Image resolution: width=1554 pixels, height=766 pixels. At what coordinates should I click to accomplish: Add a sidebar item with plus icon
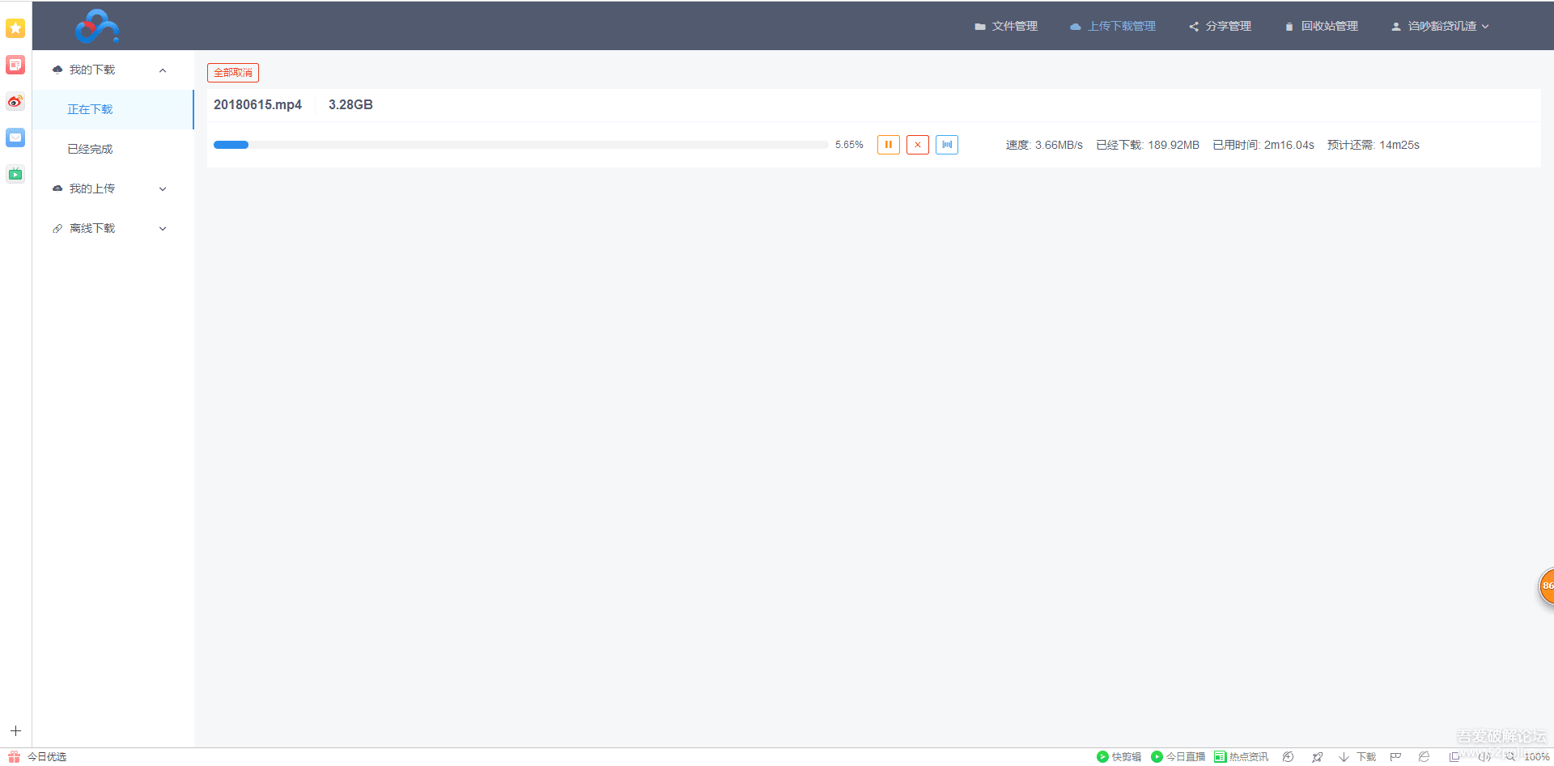point(15,731)
